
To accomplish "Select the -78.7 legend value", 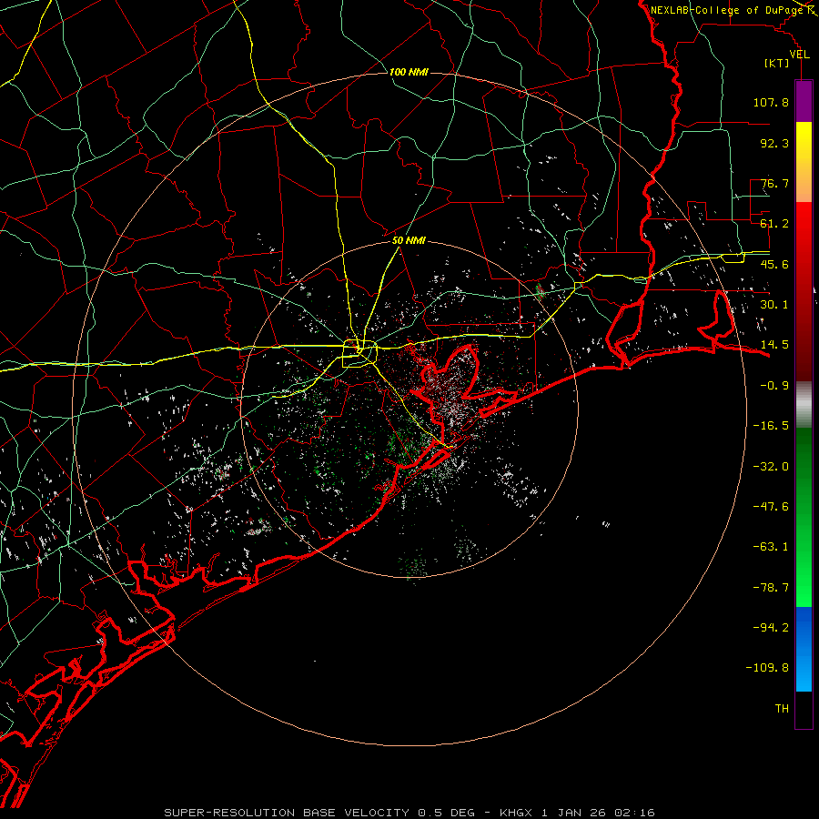I will [x=771, y=588].
